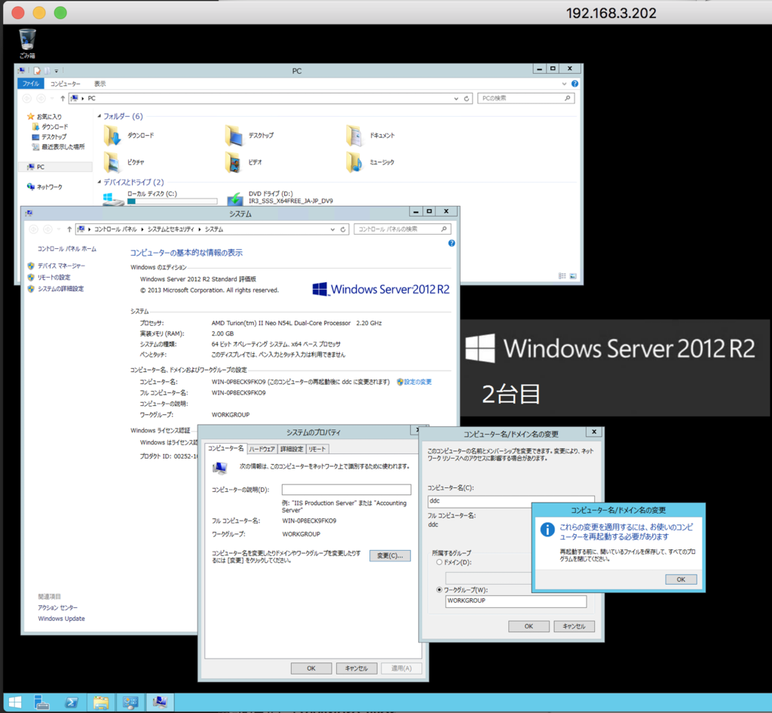Open the ファイル menu in PC window
This screenshot has width=772, height=713.
click(30, 84)
